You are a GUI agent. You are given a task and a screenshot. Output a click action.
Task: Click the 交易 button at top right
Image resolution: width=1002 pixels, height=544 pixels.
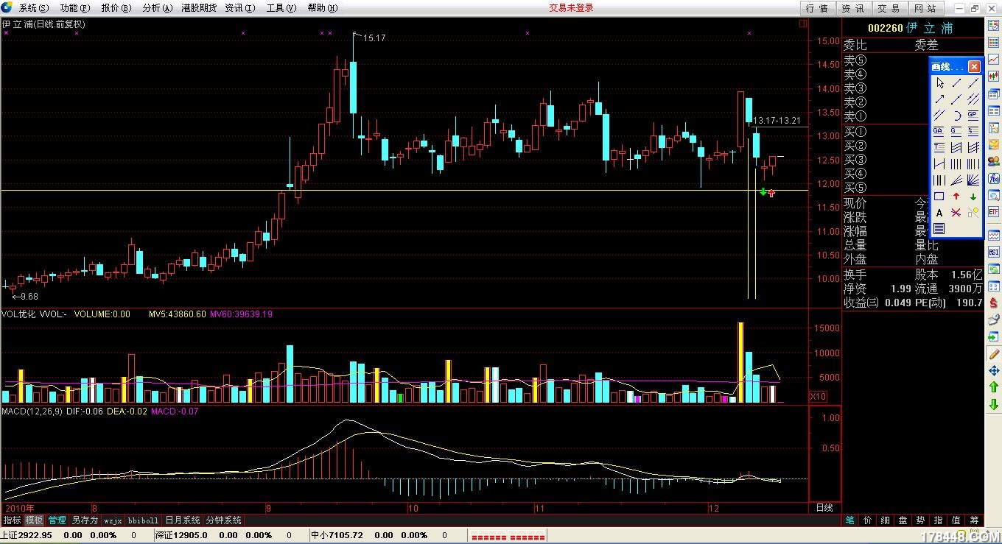pos(889,8)
